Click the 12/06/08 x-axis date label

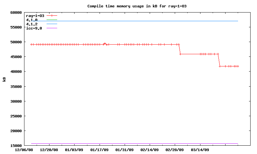[x=24, y=150]
